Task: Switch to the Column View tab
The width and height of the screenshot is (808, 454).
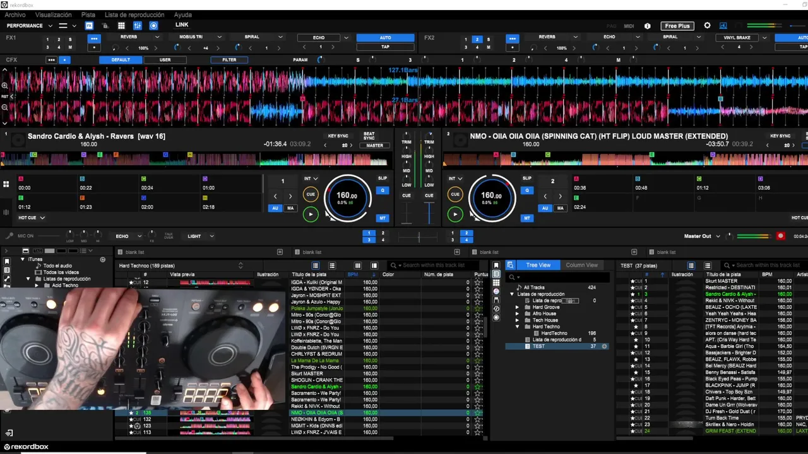Action: coord(582,265)
